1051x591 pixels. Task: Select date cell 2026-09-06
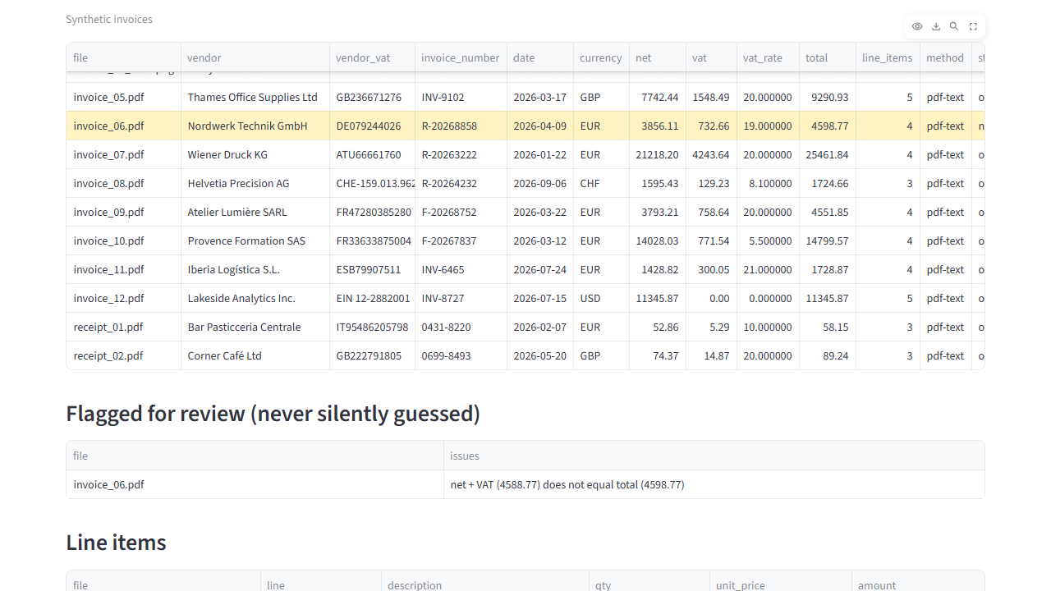(x=540, y=183)
